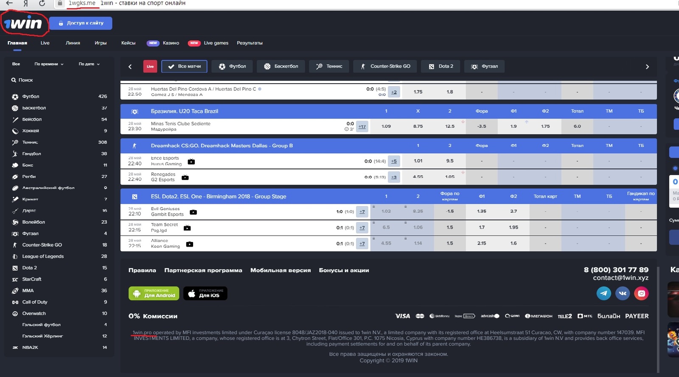Open the Партнерская программа link
Screen dimensions: 679x377
point(203,270)
